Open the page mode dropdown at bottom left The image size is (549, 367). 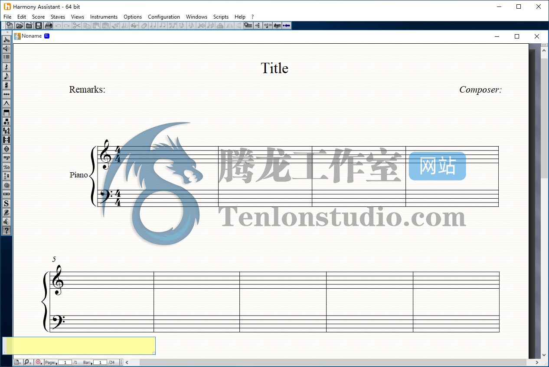[x=17, y=362]
